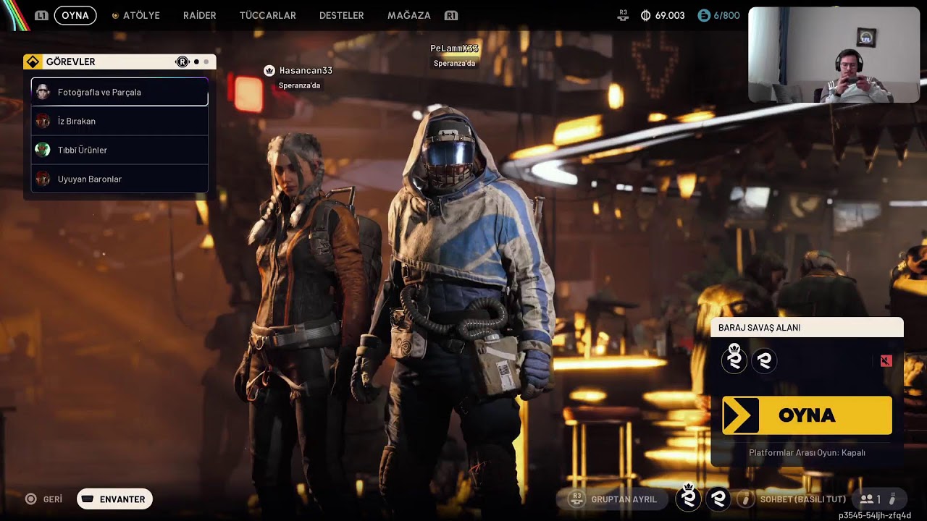Open the RAİDER tab
The height and width of the screenshot is (521, 927).
click(200, 15)
